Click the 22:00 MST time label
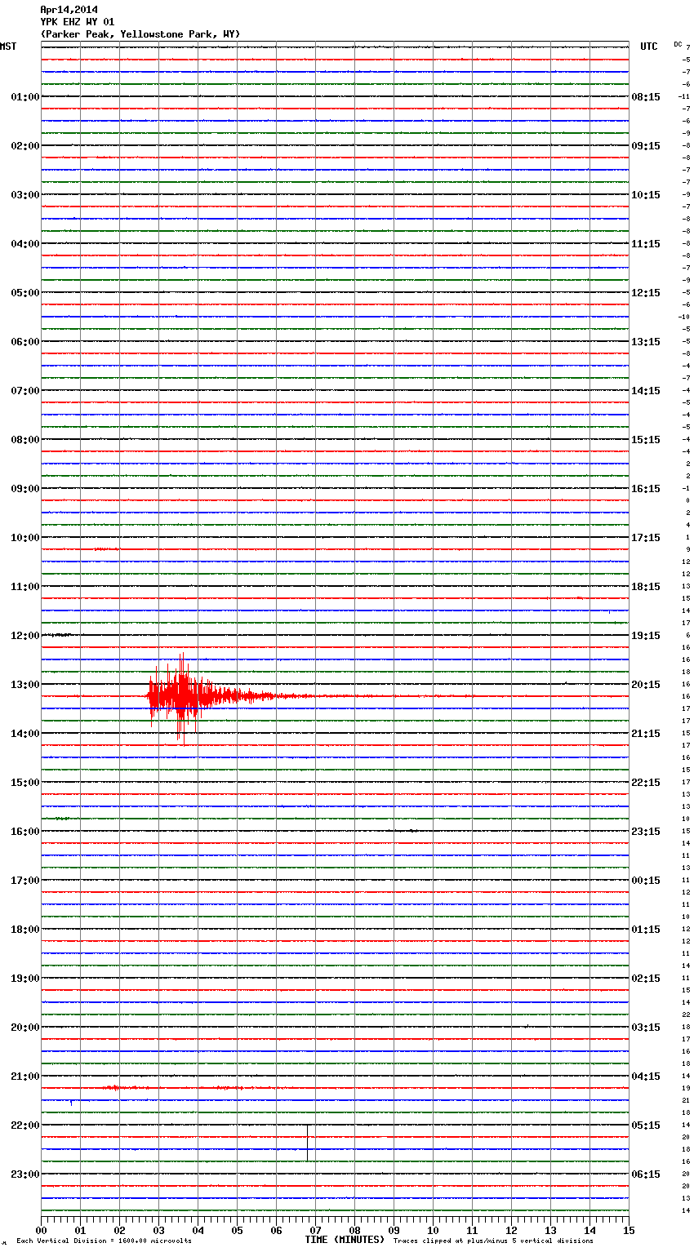Viewport: 694px width, 1252px height. 24,1125
